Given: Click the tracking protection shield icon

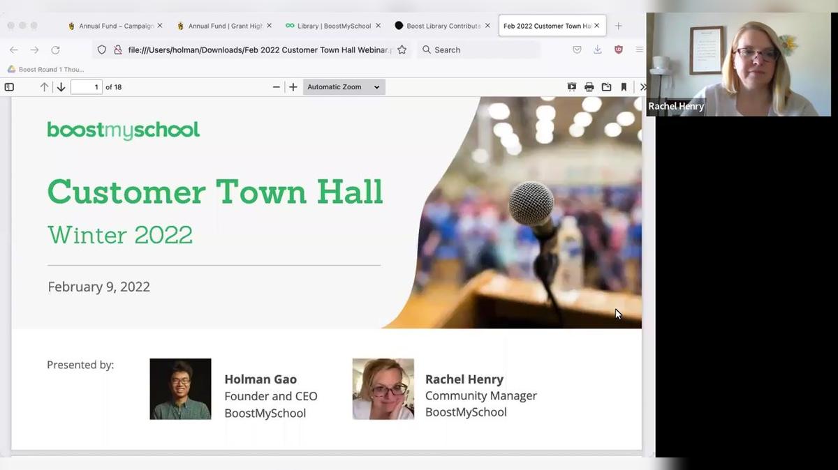Looking at the screenshot, I should click(101, 50).
